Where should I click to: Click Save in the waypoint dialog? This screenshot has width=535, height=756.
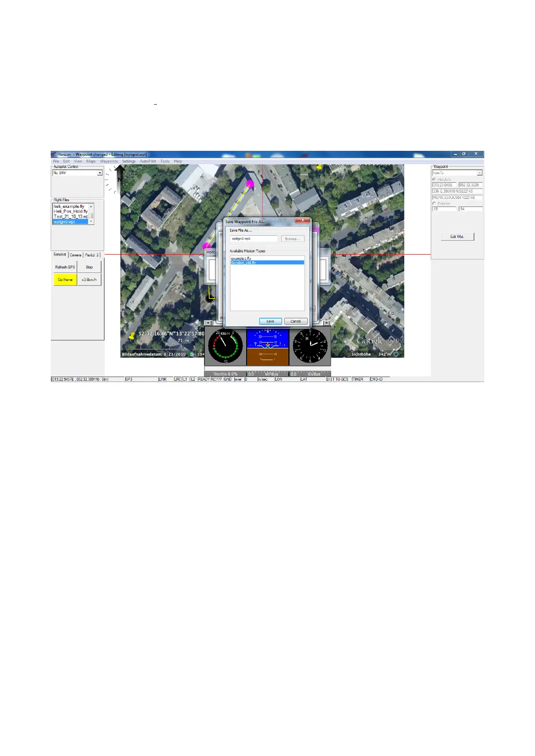click(270, 321)
